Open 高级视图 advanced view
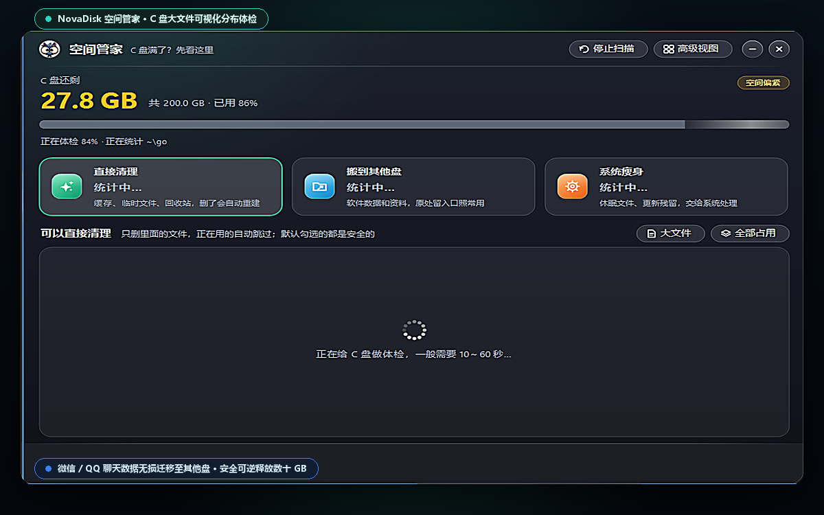 [x=693, y=49]
